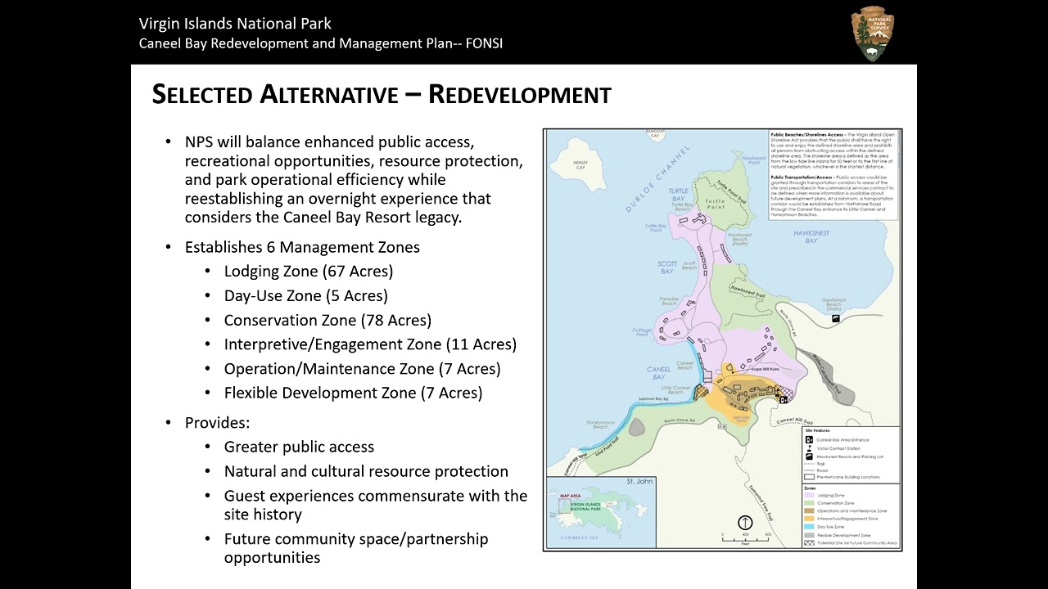The width and height of the screenshot is (1048, 589).
Task: Click the 'Day-Use Zone (5 Acres)' bullet
Action: point(306,295)
